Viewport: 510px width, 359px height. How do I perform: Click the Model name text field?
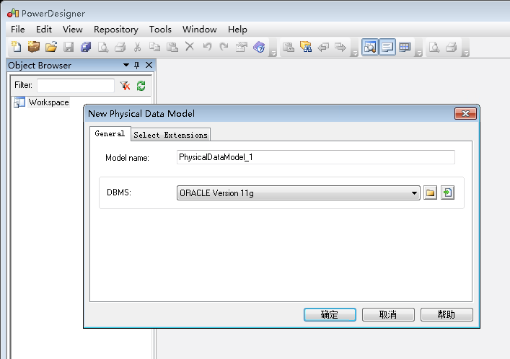315,157
